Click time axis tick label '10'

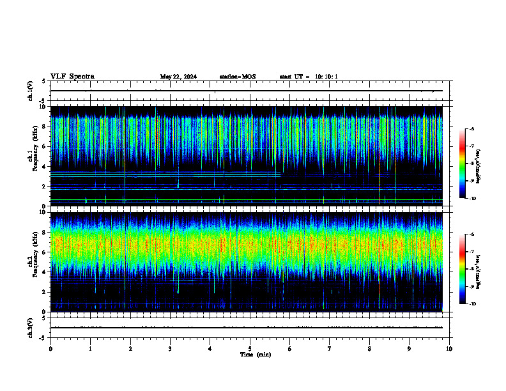click(449, 349)
